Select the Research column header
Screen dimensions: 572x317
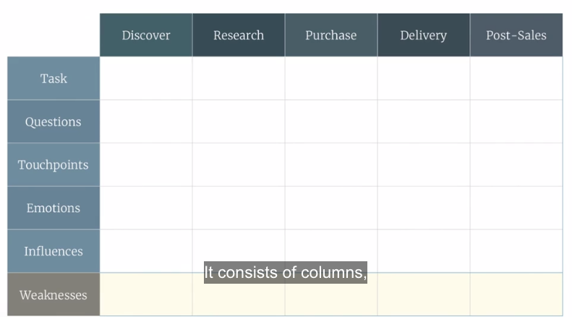click(239, 35)
